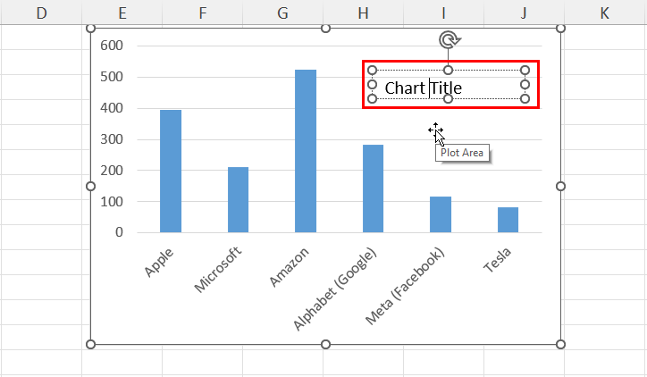
Task: Select the Tesla bar in the chart
Action: click(x=508, y=220)
